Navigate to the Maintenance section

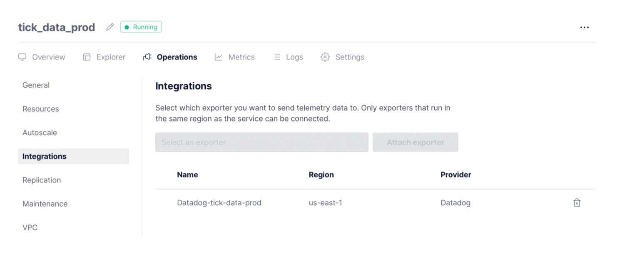(x=45, y=204)
